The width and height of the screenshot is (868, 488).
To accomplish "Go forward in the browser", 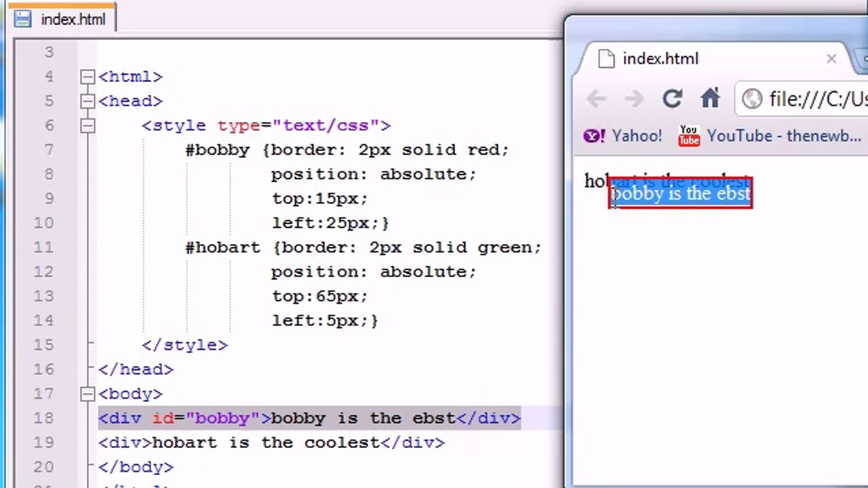I will 634,99.
